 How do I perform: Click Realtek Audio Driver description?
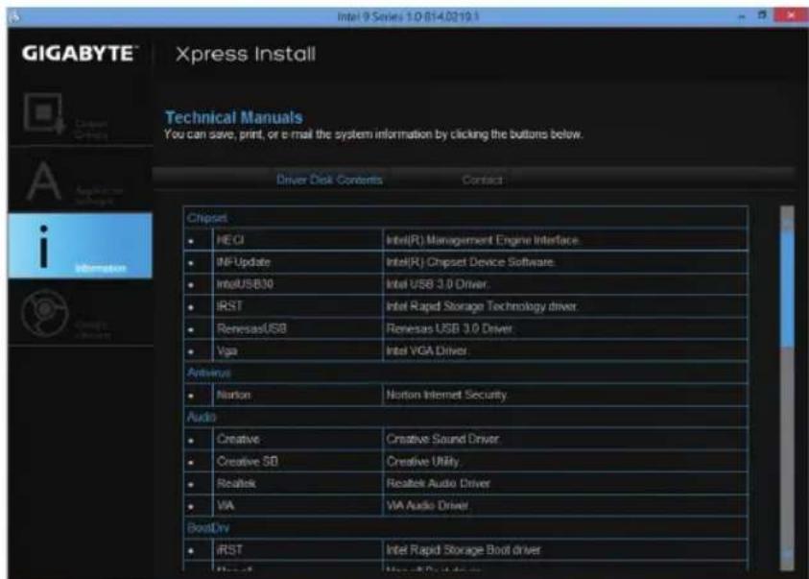coord(438,484)
